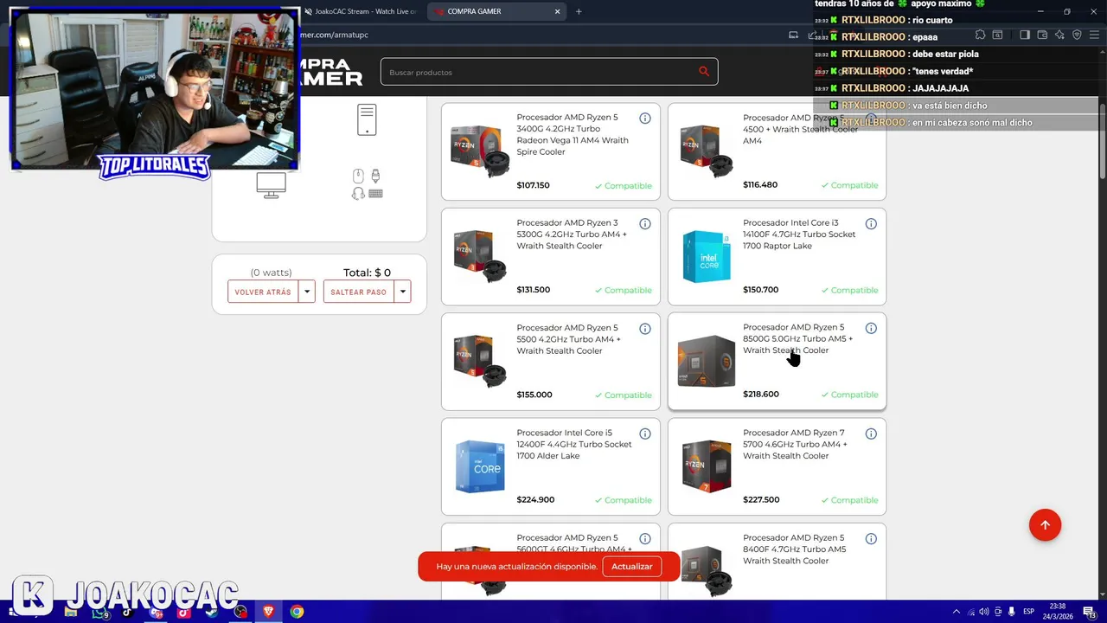Select the Ryzen 5 4500 product image
This screenshot has width=1107, height=623.
706,151
